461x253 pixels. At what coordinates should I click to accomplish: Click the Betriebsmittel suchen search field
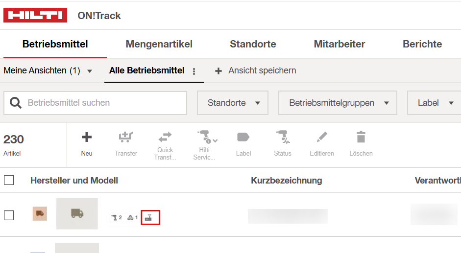pyautogui.click(x=95, y=103)
